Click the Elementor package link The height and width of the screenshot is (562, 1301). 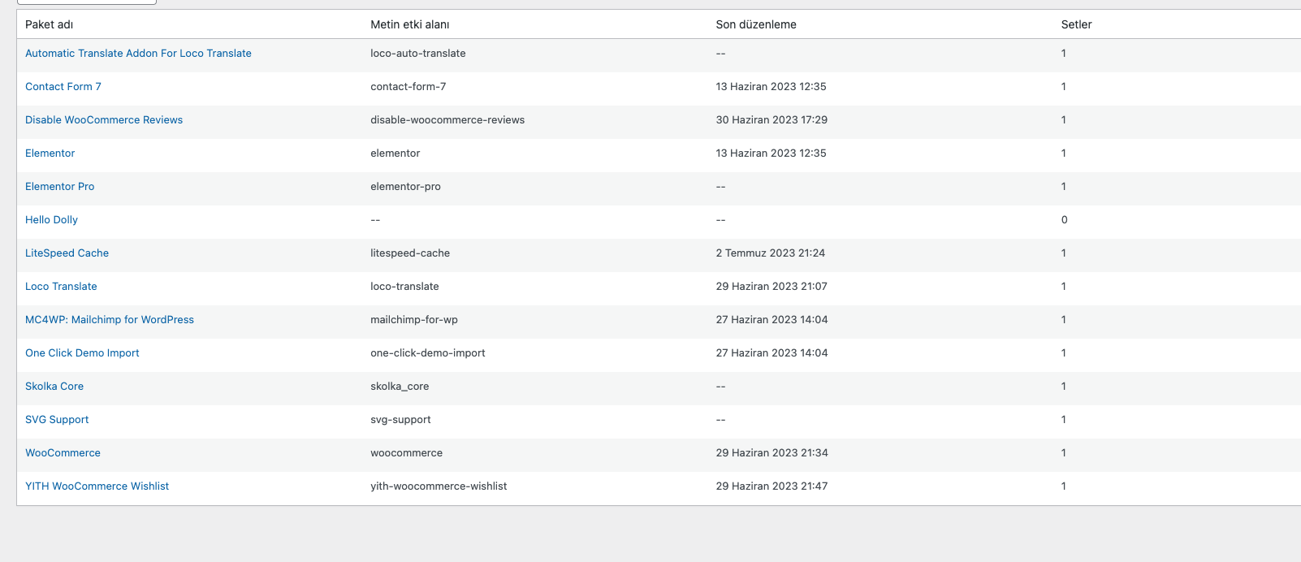(50, 153)
